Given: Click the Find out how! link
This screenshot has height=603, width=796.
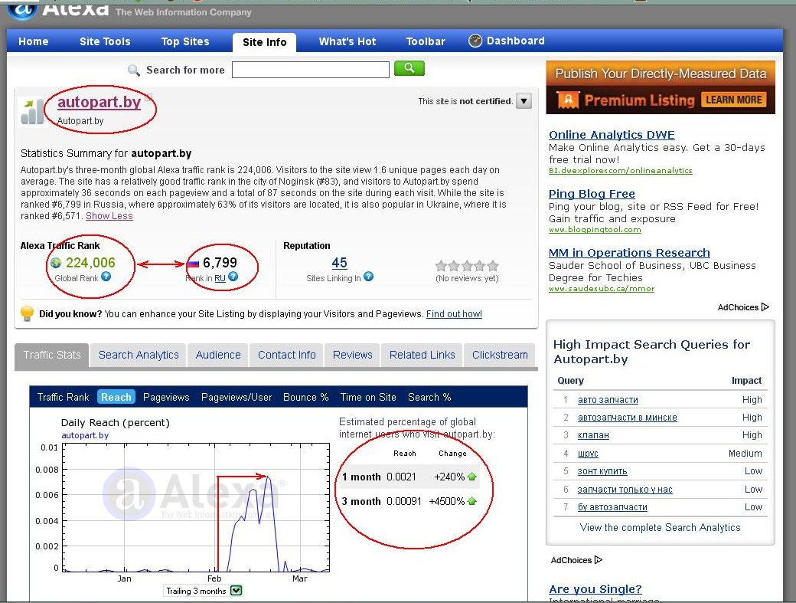Looking at the screenshot, I should coord(454,314).
